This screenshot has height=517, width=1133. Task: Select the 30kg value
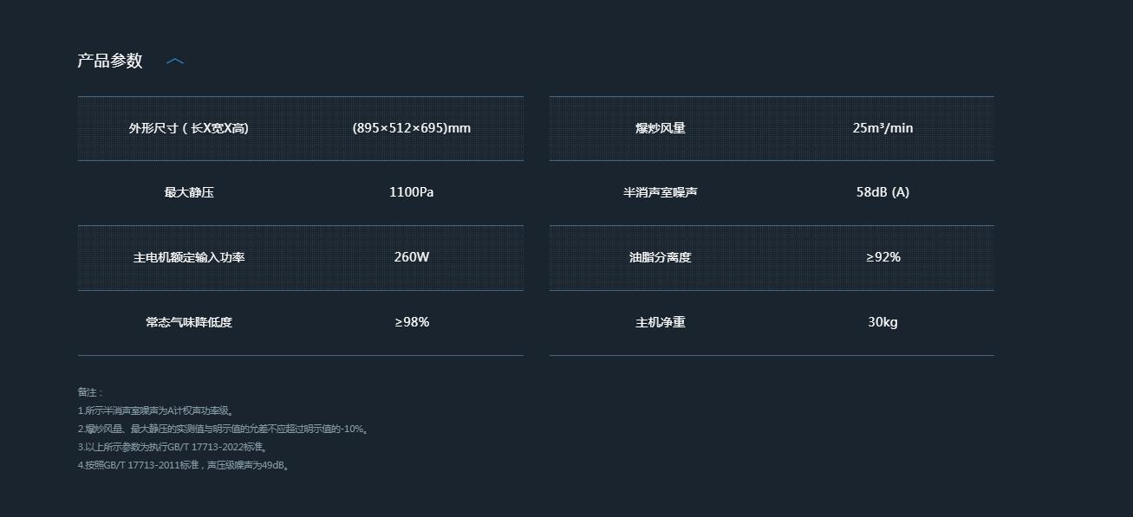[882, 322]
